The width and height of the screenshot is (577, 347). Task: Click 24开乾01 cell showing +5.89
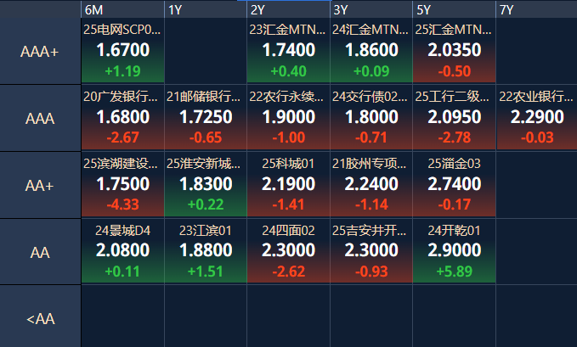pos(454,251)
